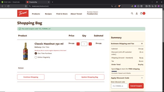Open Leo AI sparkle icon
Image resolution: width=164 pixels, height=92 pixels.
click(152, 6)
